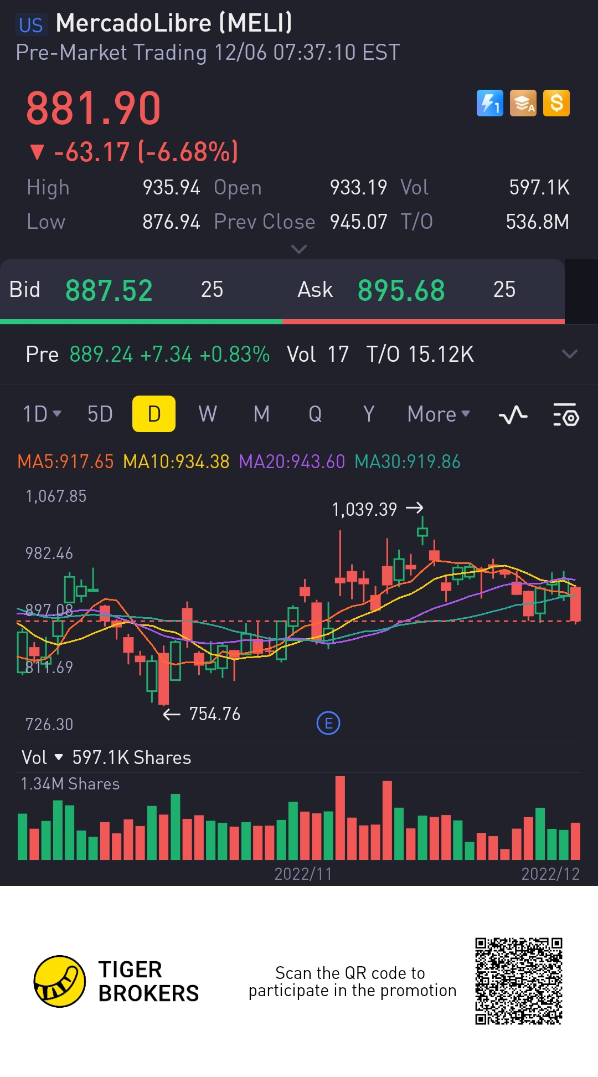This screenshot has width=598, height=1077.
Task: Expand the quote details chevron under Prev Close
Action: (299, 249)
